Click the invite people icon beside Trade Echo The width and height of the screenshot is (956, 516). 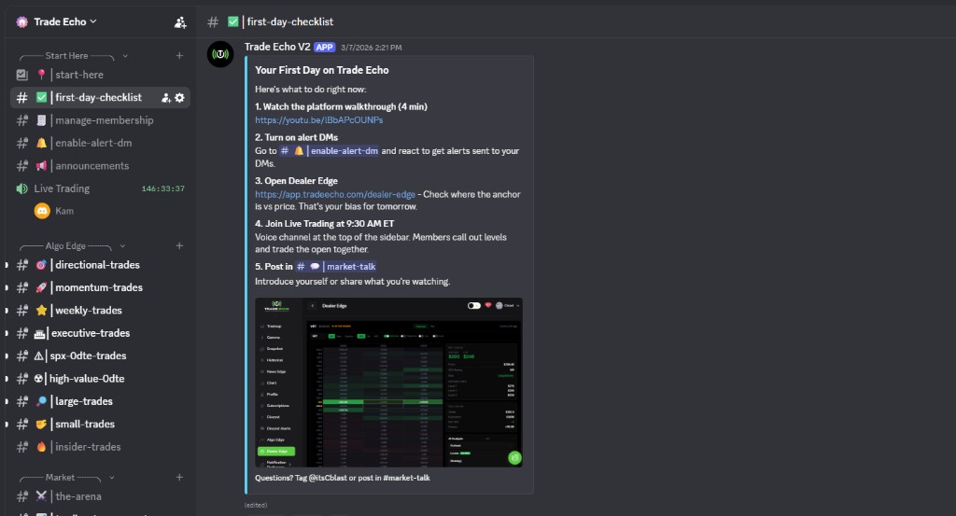180,22
